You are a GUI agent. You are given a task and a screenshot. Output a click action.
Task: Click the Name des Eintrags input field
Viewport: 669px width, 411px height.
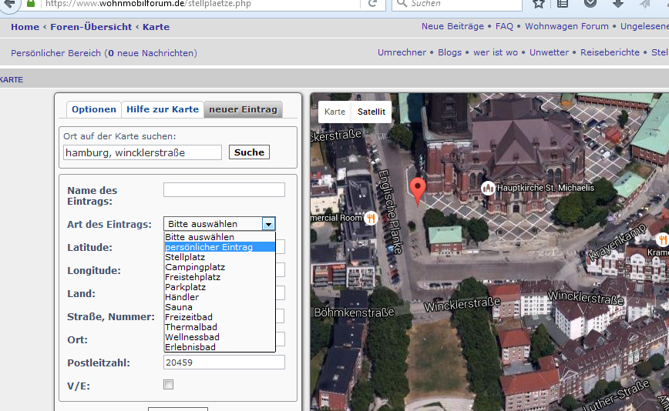(224, 190)
